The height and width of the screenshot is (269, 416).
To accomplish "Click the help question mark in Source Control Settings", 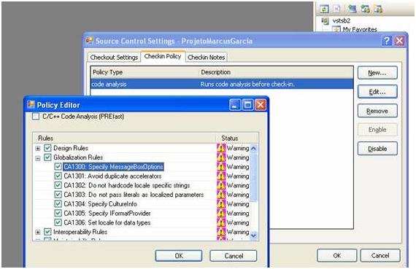I will (x=387, y=41).
